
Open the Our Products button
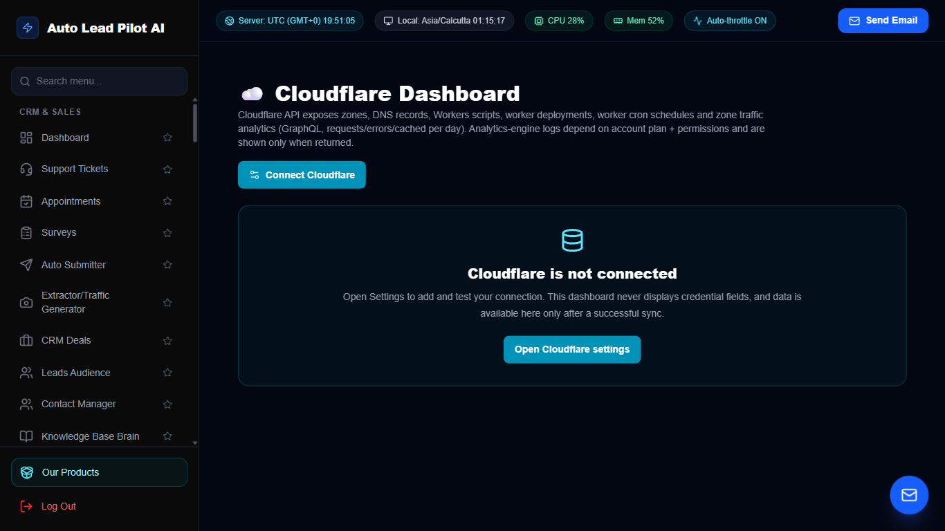[x=99, y=472]
